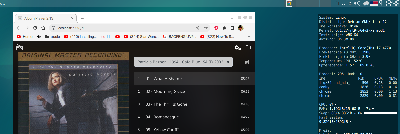Open the Chrome profile avatar
This screenshot has width=400, height=134.
click(x=240, y=28)
